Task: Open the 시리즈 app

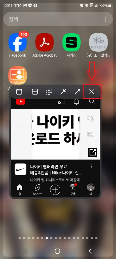Action: 71,42
